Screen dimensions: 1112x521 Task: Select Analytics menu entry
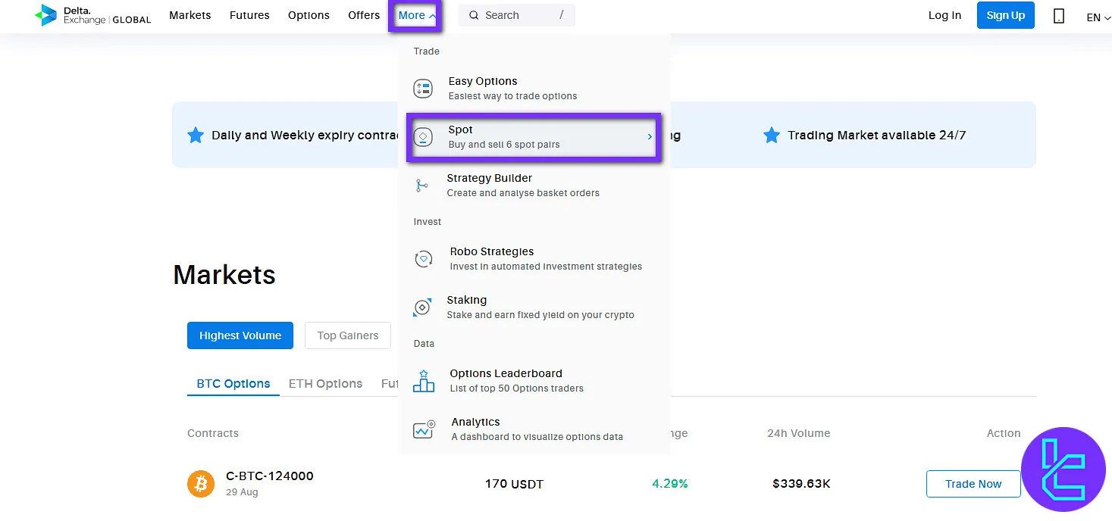click(534, 429)
